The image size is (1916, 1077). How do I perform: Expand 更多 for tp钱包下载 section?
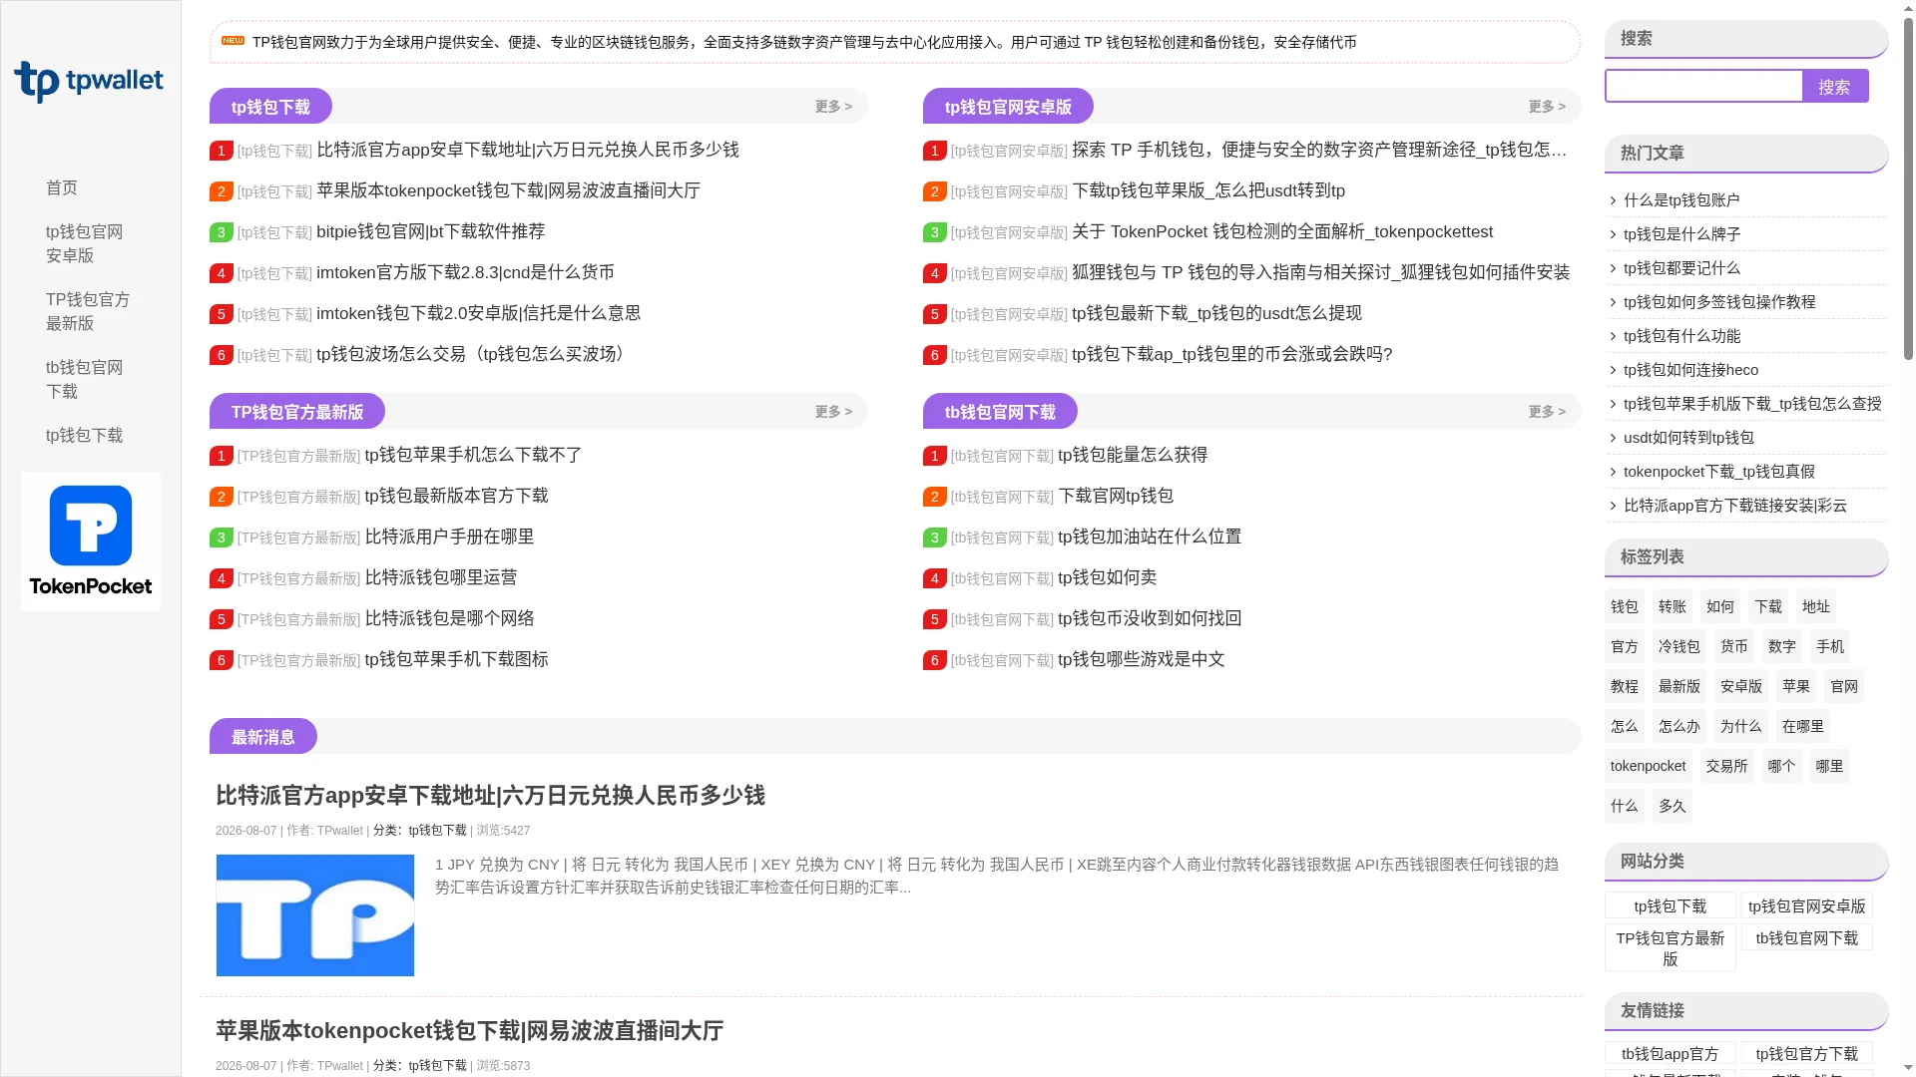click(833, 107)
